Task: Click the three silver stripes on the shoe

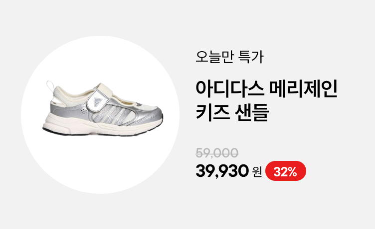Action: 112,113
